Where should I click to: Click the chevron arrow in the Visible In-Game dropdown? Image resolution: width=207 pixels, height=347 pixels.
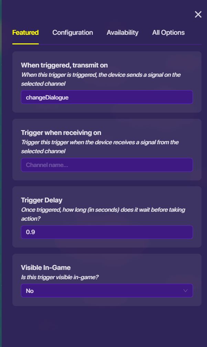[x=186, y=291]
